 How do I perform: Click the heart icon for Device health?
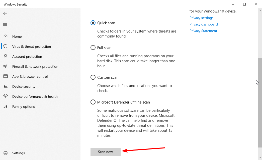pyautogui.click(x=6, y=96)
